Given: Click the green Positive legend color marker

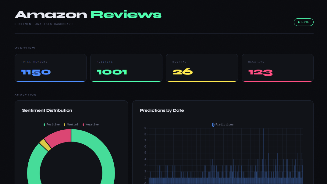Looking at the screenshot, I should [x=44, y=125].
